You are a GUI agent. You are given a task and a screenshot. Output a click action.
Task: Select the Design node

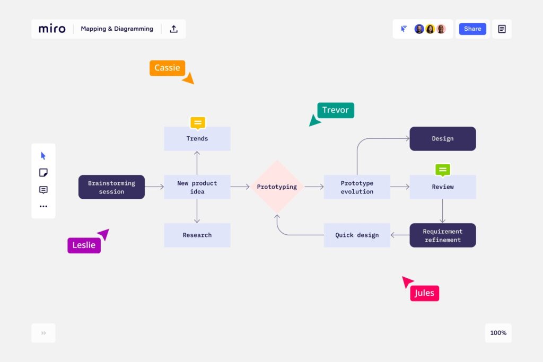click(443, 139)
